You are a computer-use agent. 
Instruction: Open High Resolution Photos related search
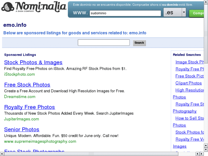click(x=190, y=90)
